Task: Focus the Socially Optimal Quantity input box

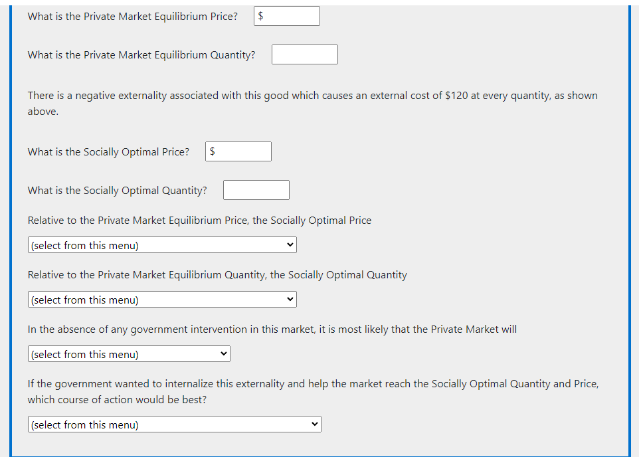Action: (x=256, y=191)
